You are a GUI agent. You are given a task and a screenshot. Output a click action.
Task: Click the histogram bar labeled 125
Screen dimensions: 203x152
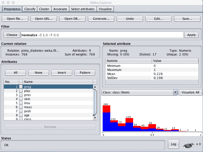pyautogui.click(x=129, y=125)
